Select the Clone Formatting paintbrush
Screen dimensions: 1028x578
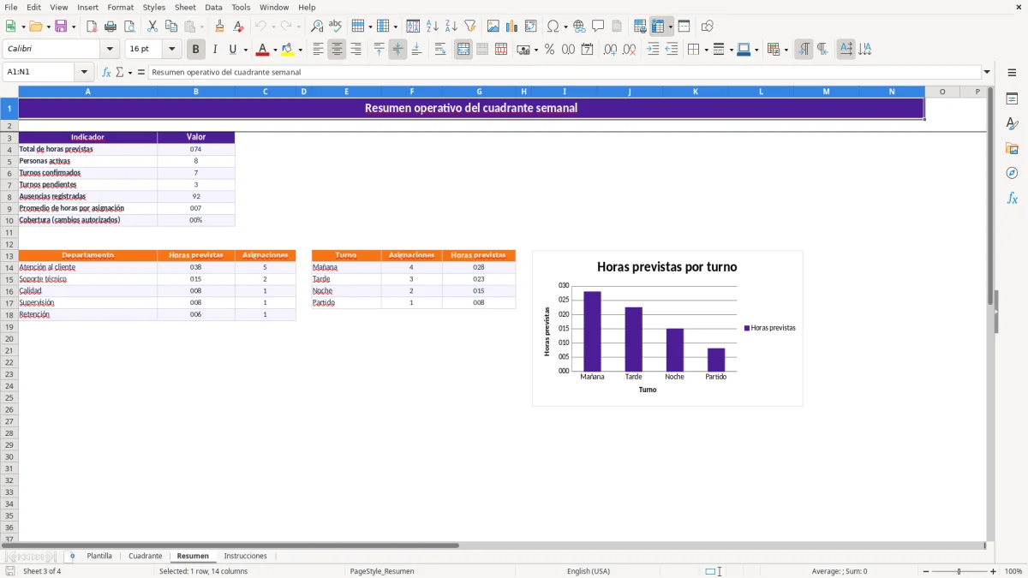220,27
